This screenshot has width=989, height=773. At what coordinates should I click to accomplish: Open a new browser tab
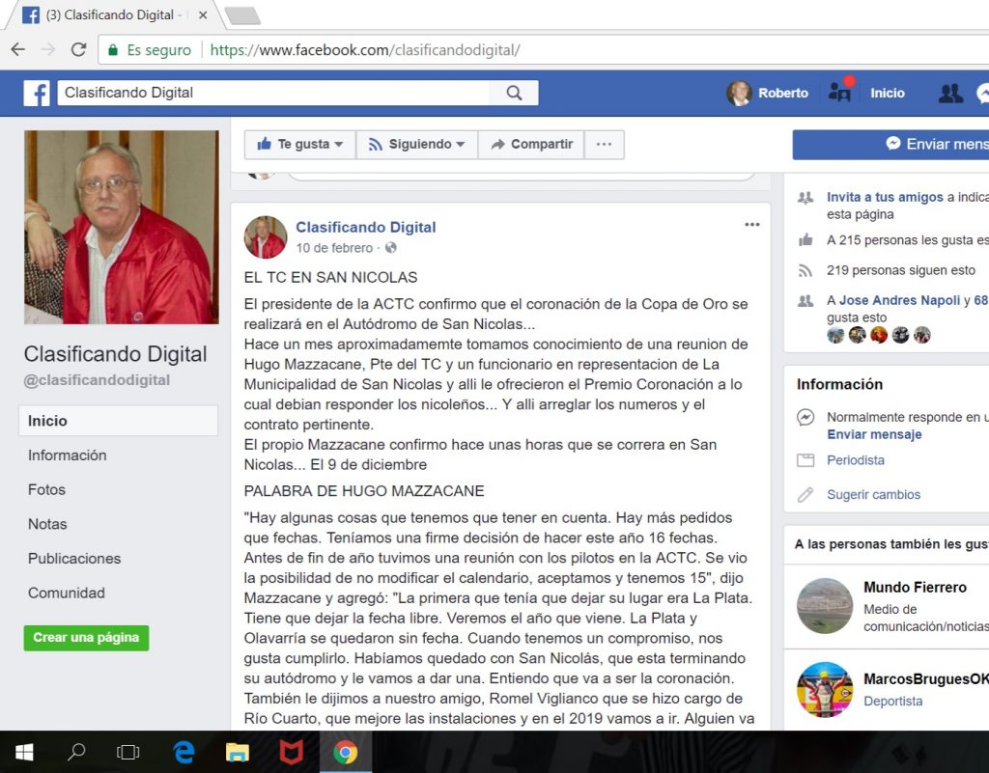(242, 15)
